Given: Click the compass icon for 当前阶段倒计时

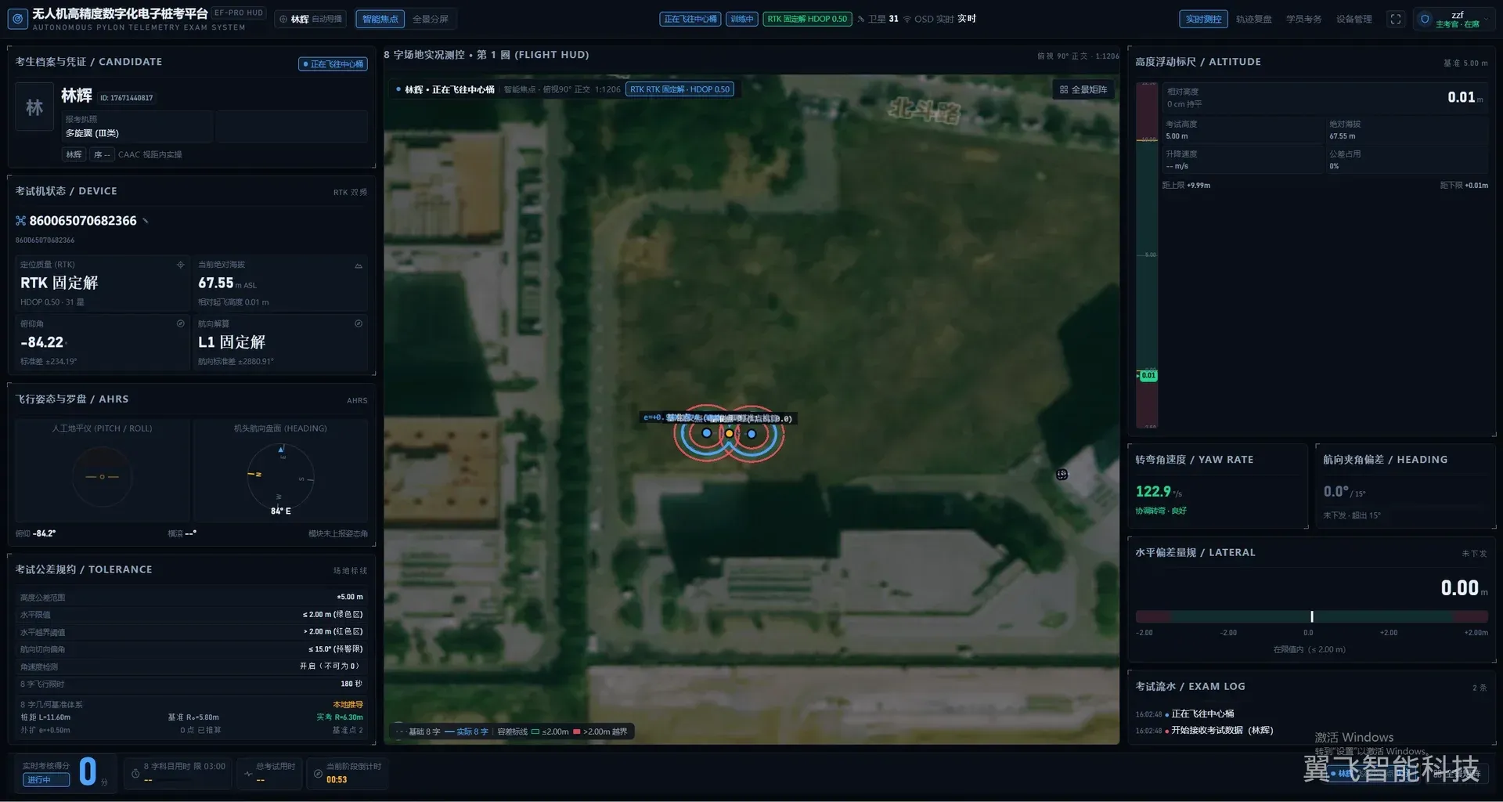Looking at the screenshot, I should point(318,773).
